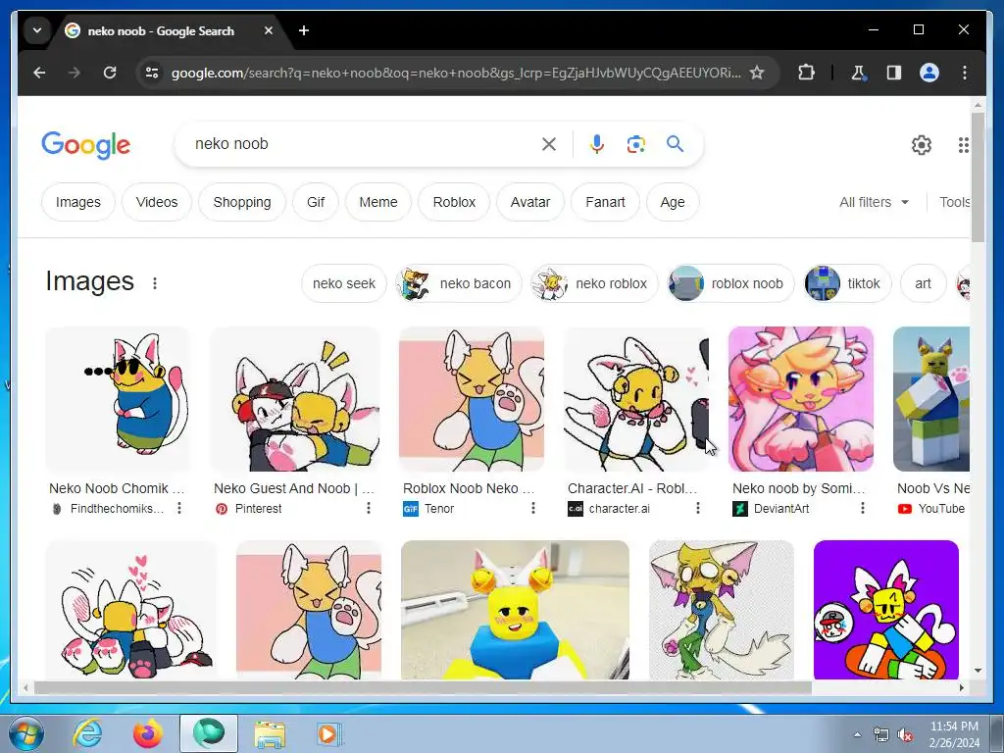Expand the All filters dropdown
The height and width of the screenshot is (753, 1004).
tap(874, 202)
